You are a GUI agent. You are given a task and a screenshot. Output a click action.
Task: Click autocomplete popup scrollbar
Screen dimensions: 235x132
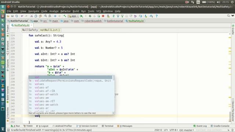click(x=113, y=78)
